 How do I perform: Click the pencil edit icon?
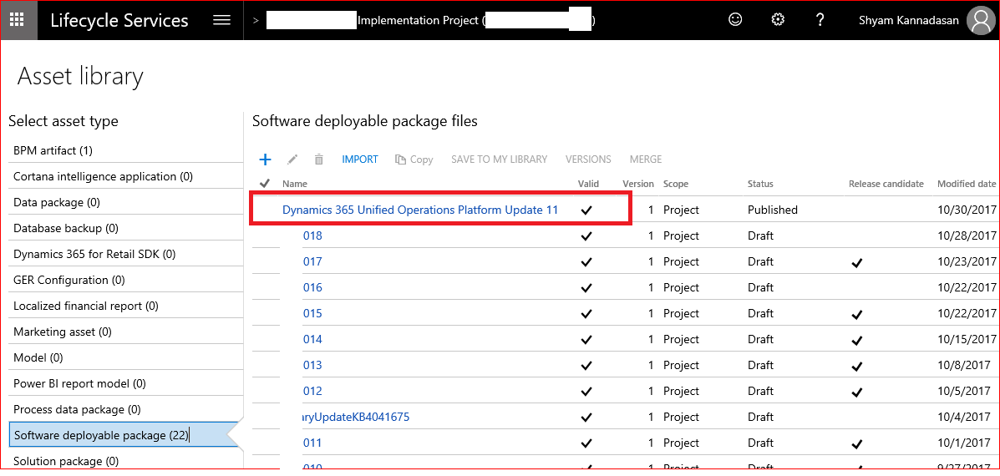click(x=292, y=160)
